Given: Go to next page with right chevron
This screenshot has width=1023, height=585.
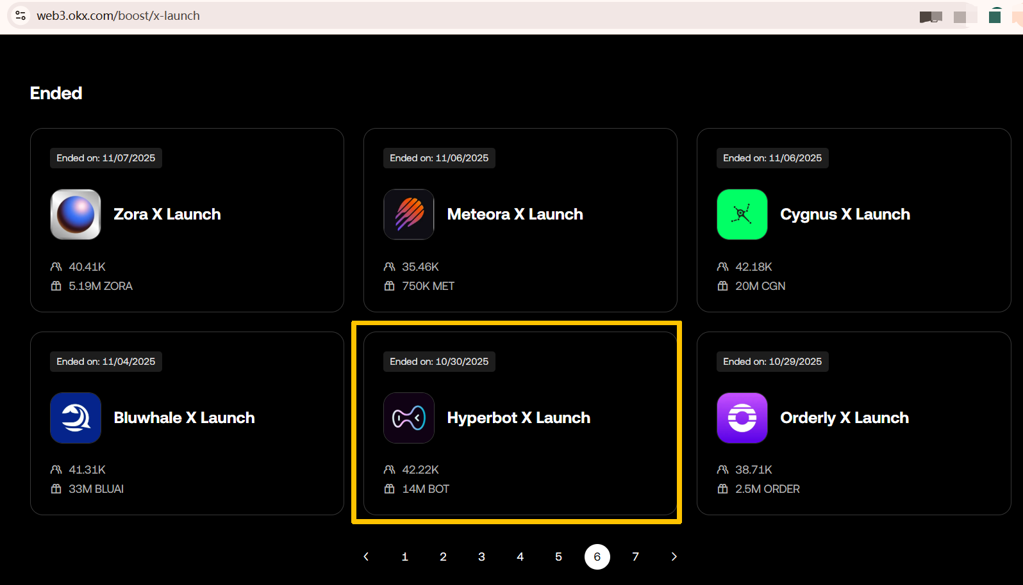Looking at the screenshot, I should tap(674, 557).
